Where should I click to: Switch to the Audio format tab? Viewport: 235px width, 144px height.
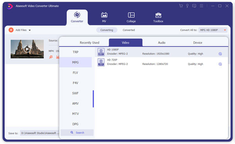[161, 42]
